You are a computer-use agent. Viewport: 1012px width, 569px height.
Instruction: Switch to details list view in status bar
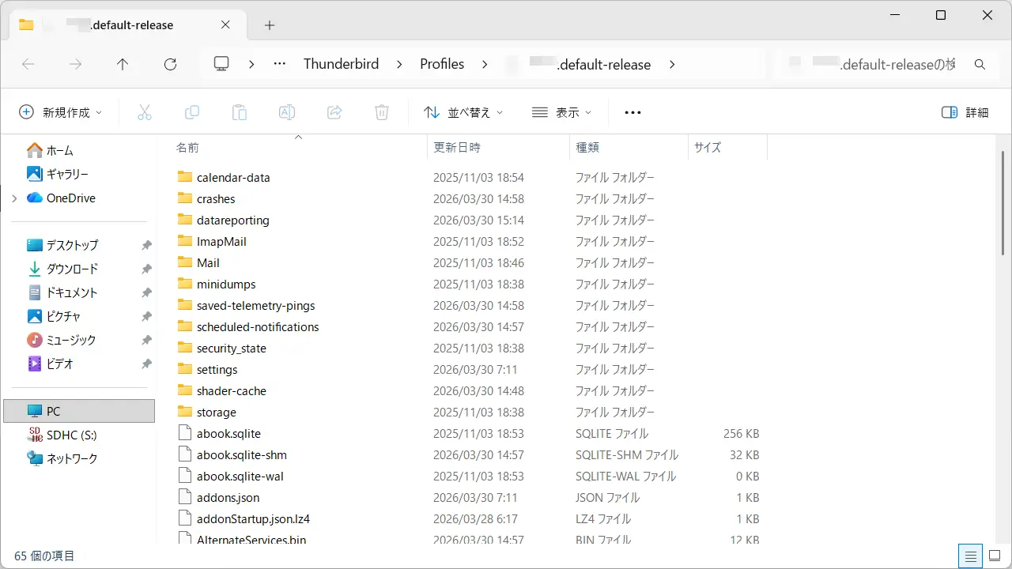(x=970, y=556)
